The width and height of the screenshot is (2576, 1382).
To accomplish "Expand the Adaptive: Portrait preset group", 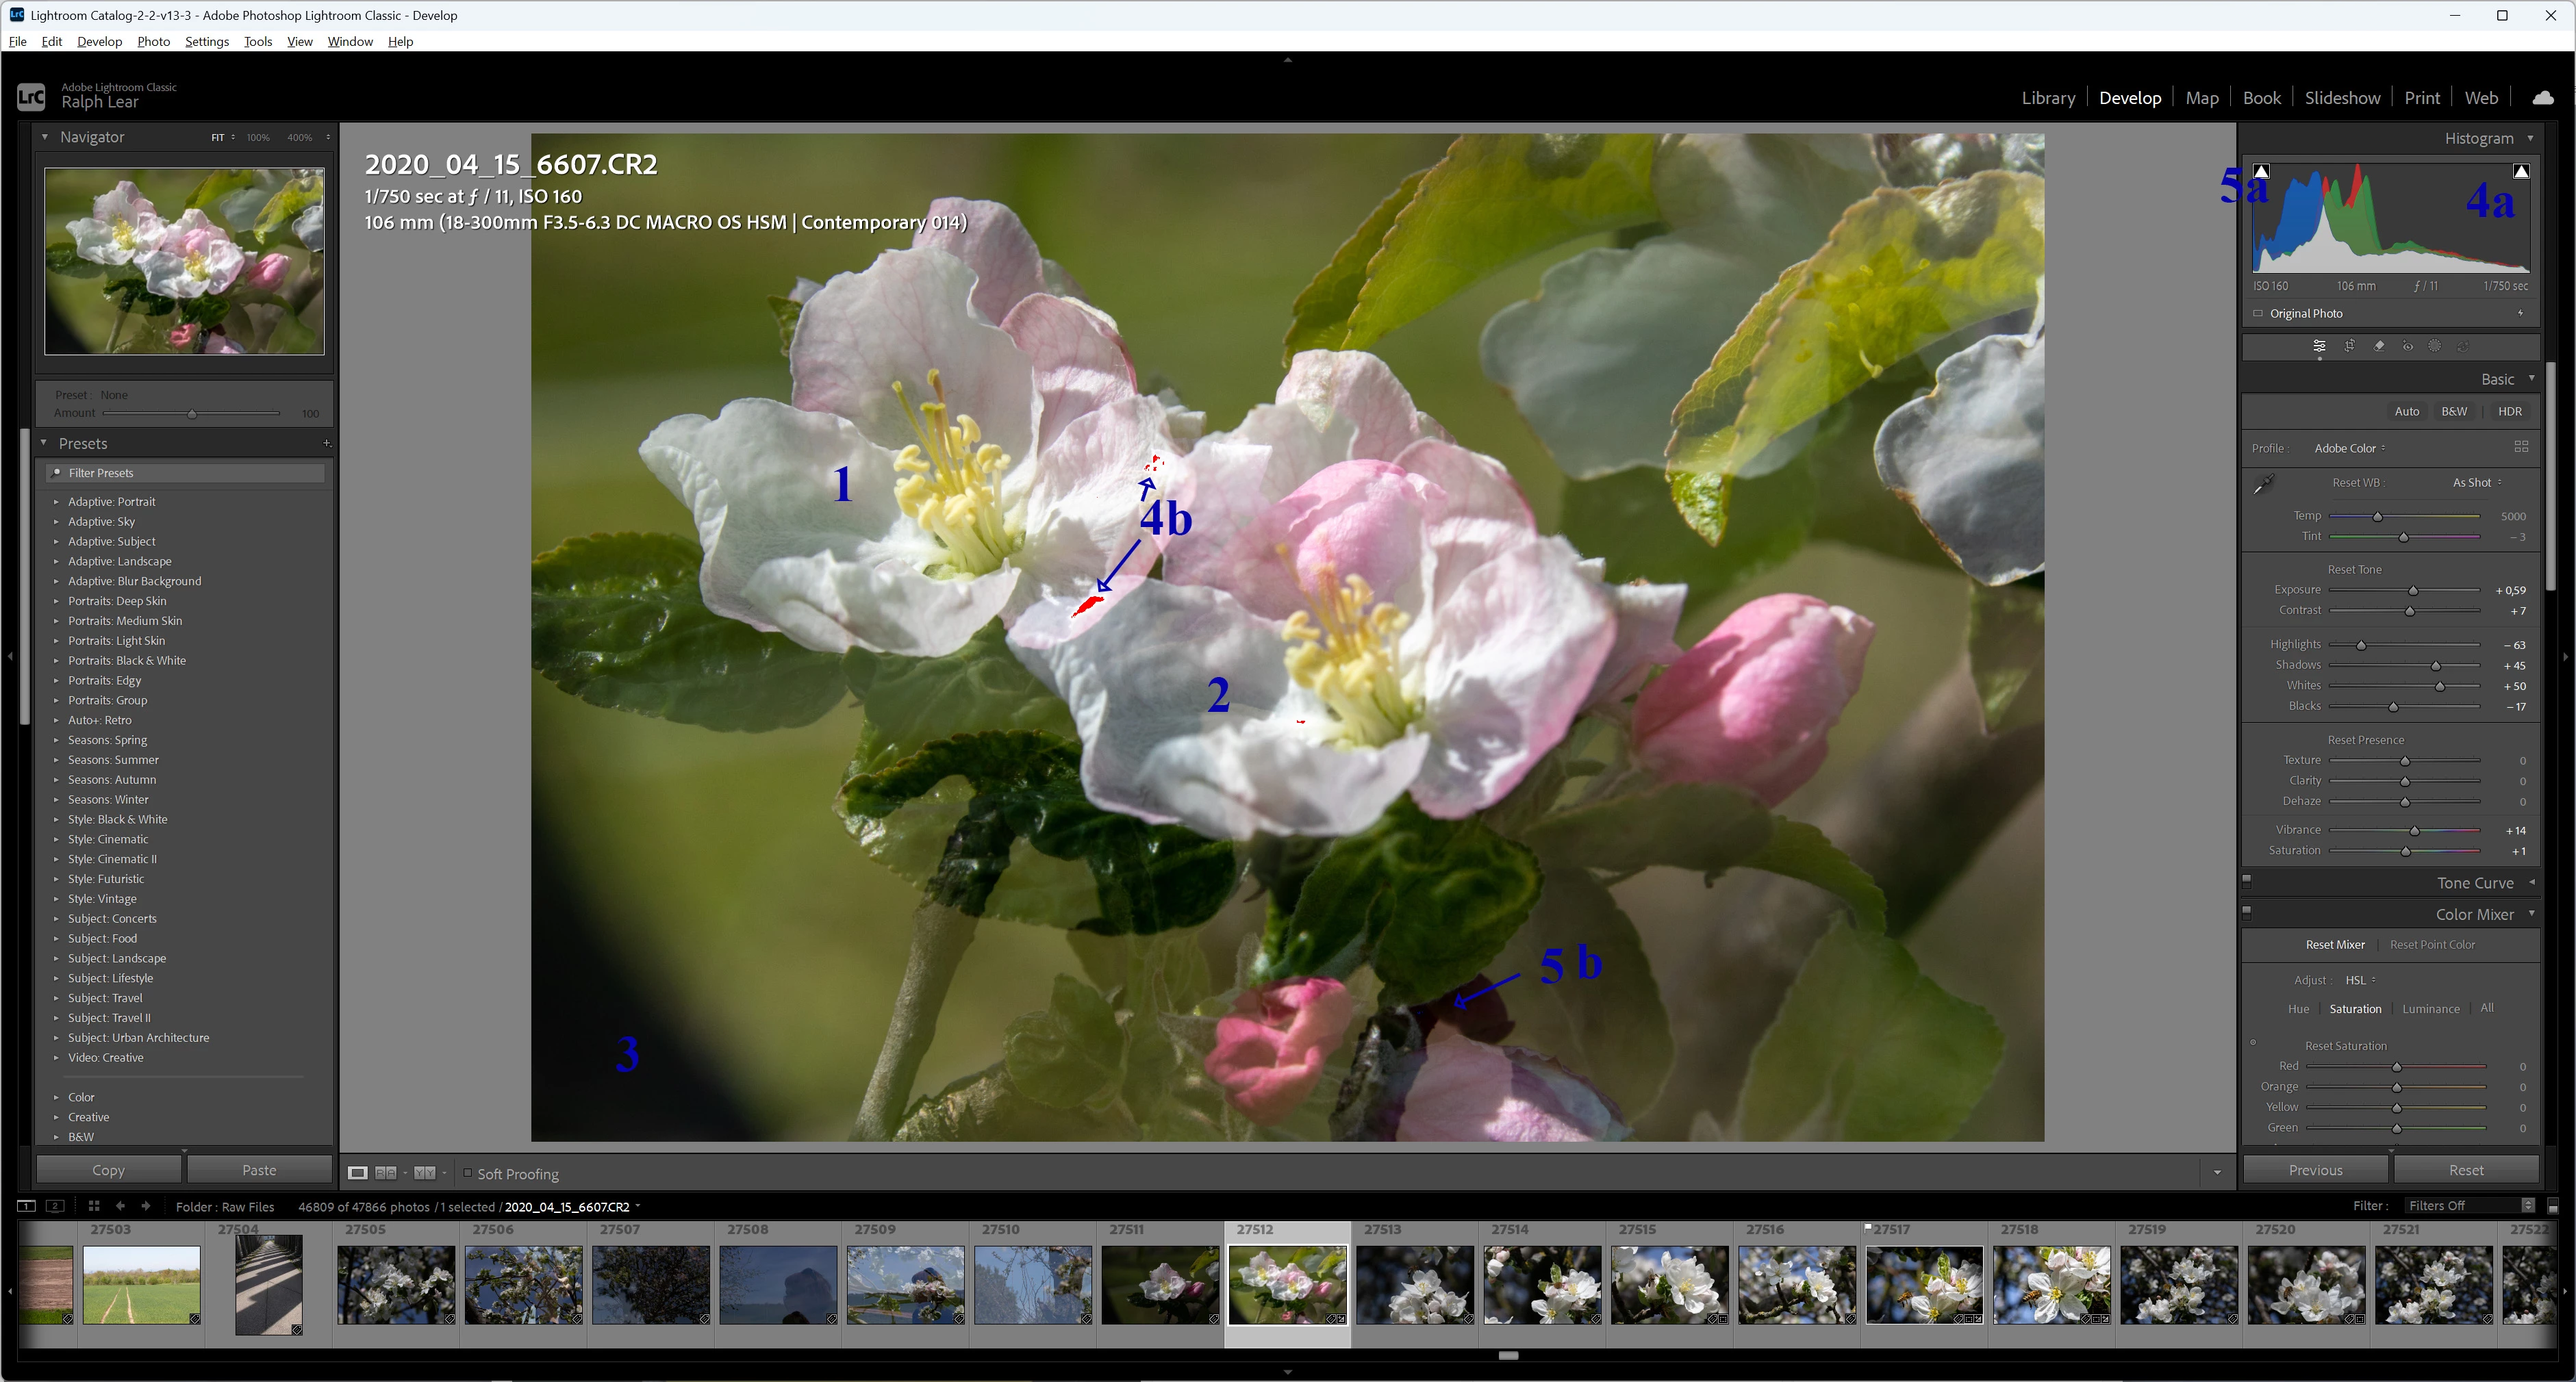I will pyautogui.click(x=56, y=502).
